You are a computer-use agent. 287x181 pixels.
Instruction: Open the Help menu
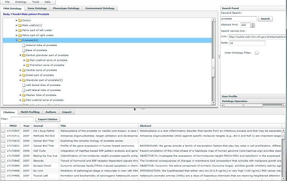point(47,2)
